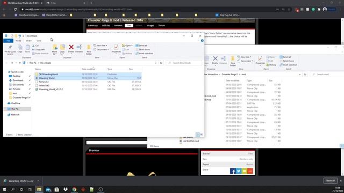The width and height of the screenshot is (344, 193).
Task: Click Search Downloads field
Action: [x=184, y=63]
